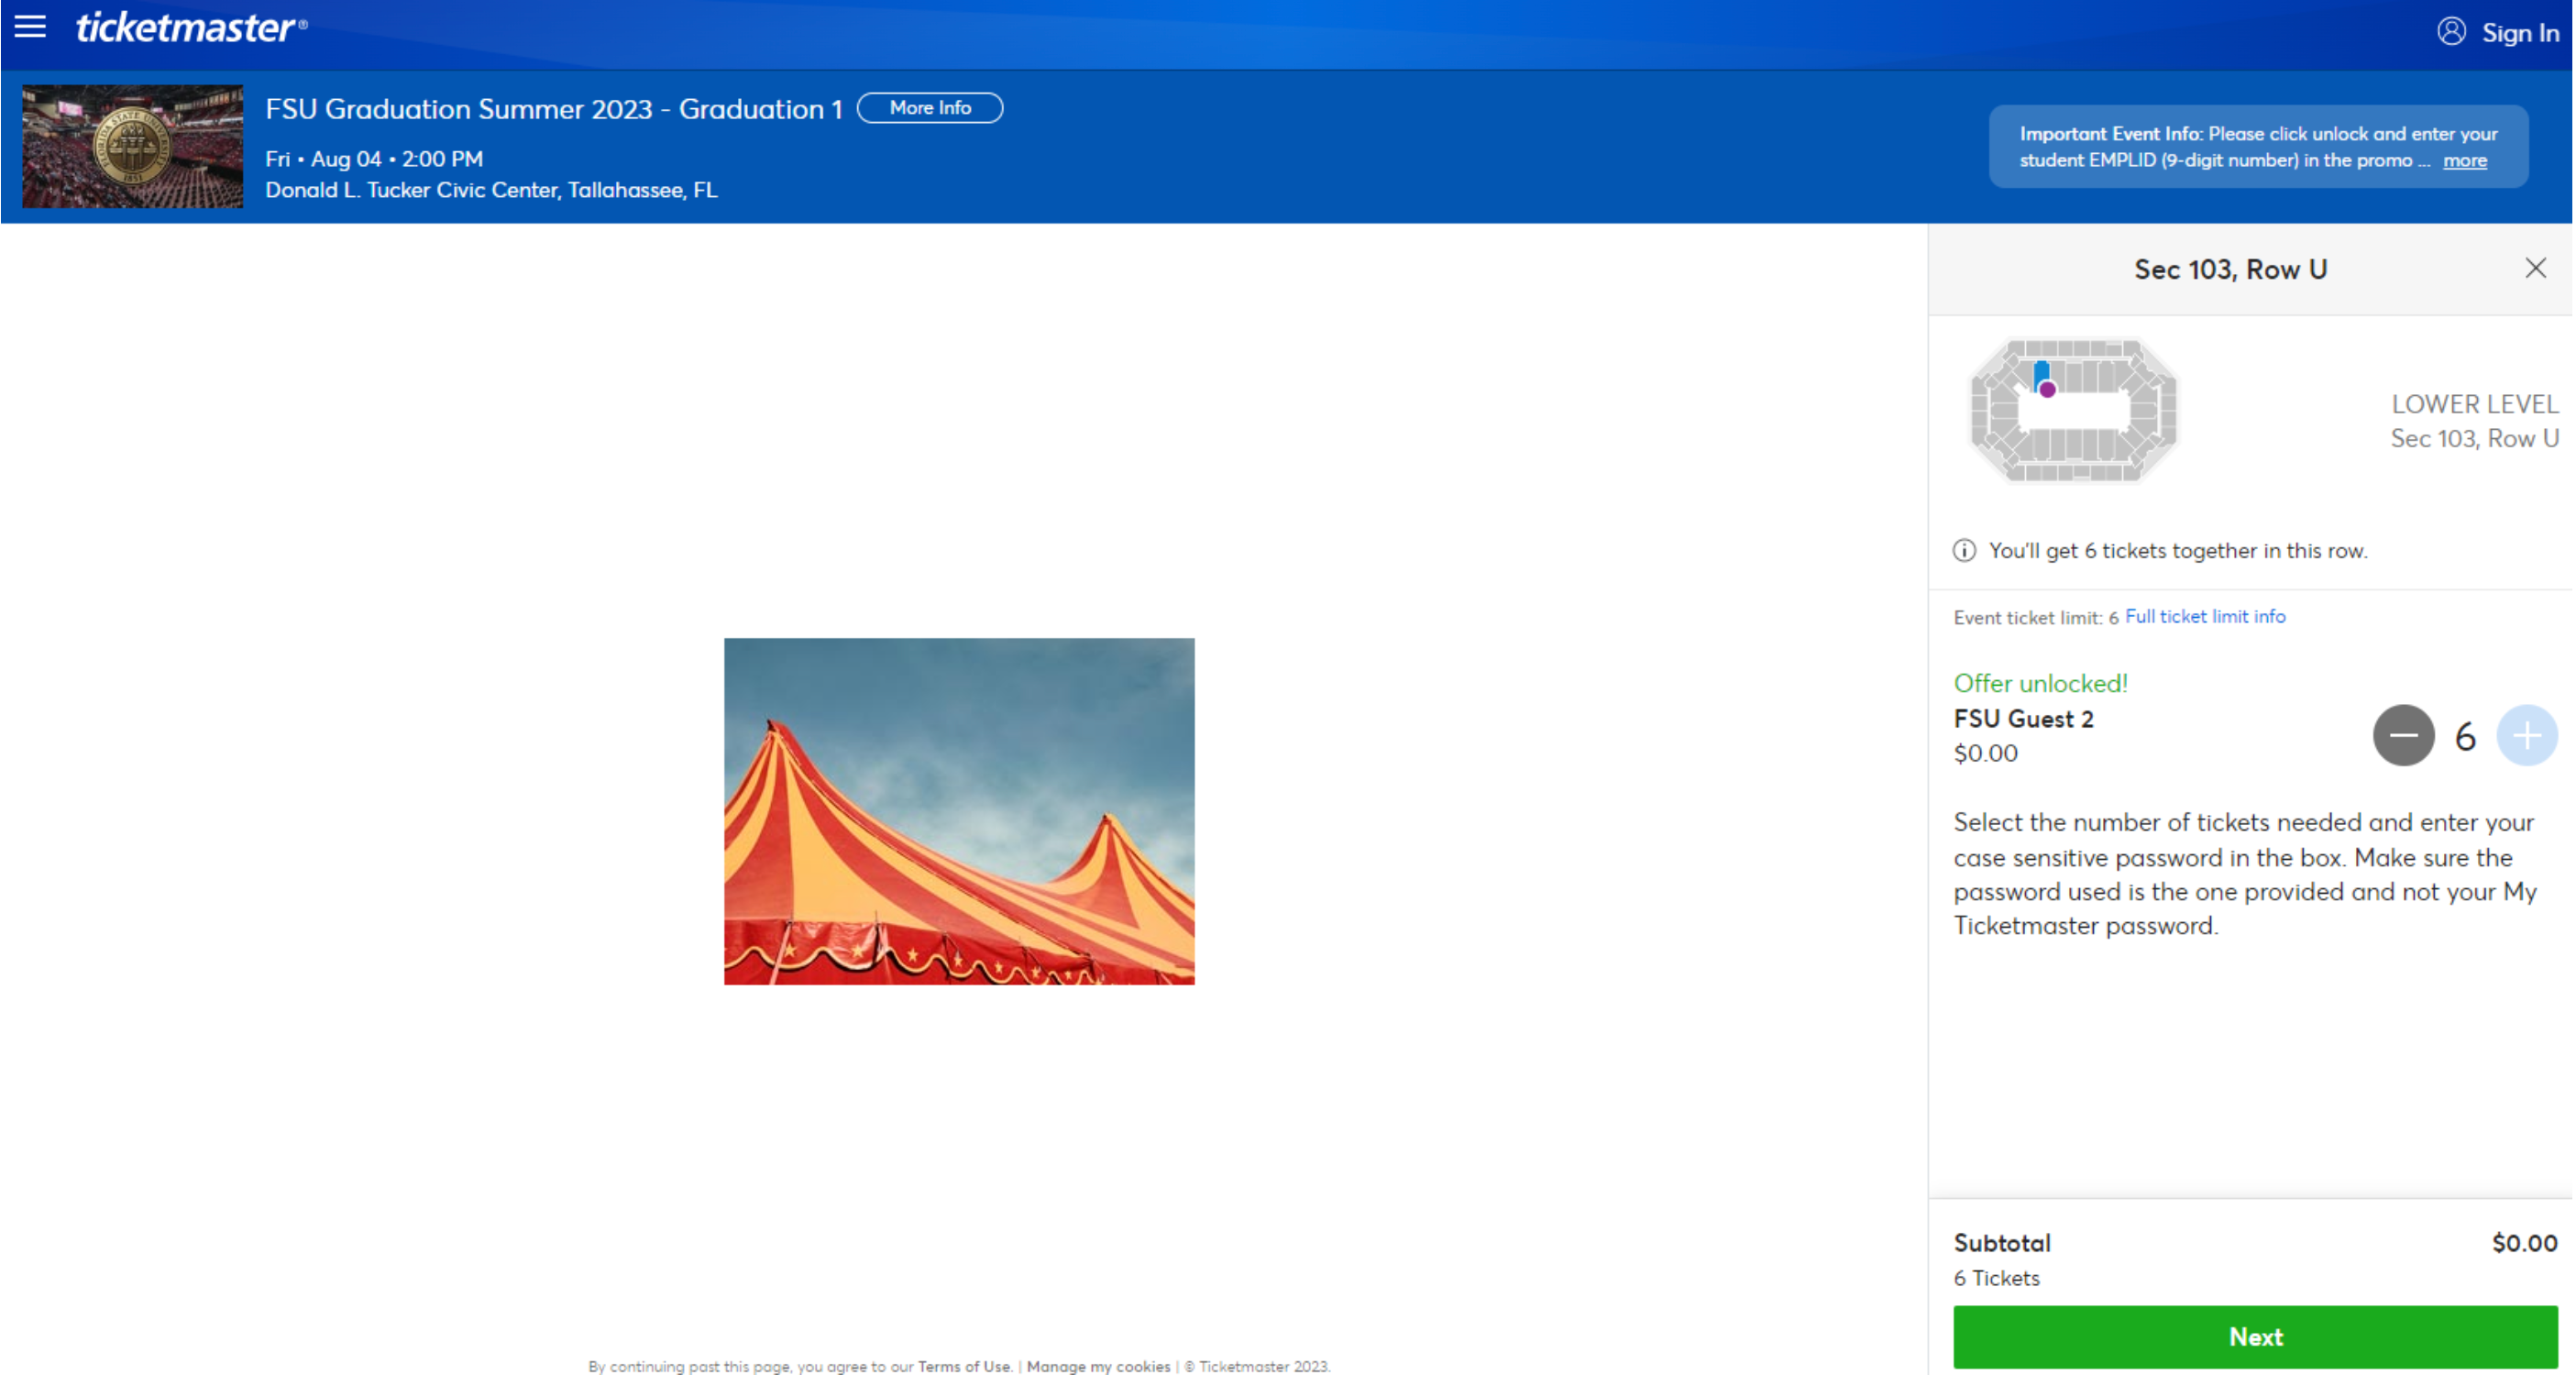Click the Next button to proceed
This screenshot has height=1386, width=2576.
[2255, 1337]
